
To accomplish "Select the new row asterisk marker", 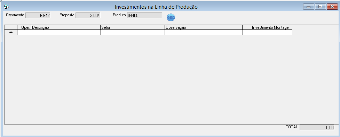I will coord(11,32).
